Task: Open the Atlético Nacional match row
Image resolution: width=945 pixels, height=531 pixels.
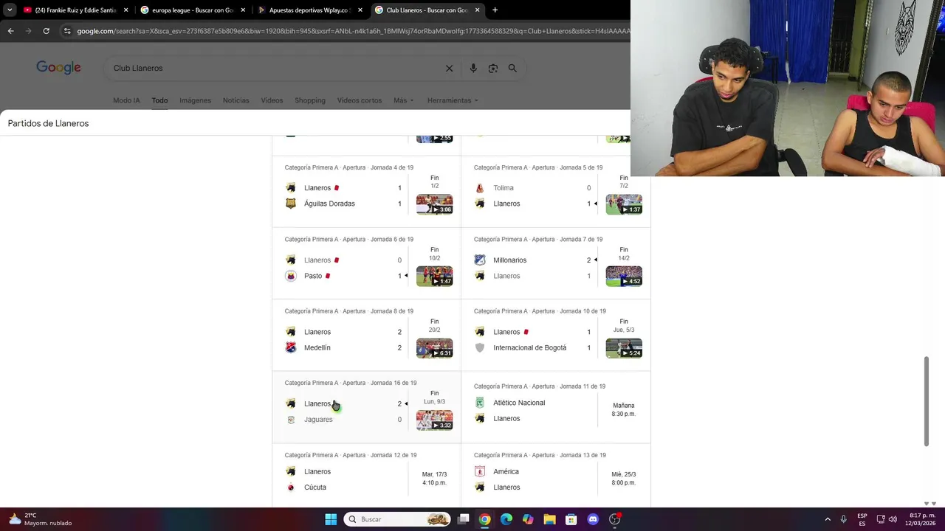Action: [x=556, y=408]
